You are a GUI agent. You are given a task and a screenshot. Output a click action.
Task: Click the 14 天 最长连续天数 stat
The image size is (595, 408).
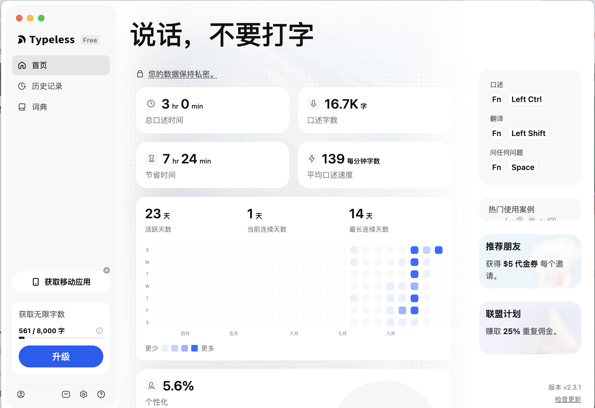369,220
